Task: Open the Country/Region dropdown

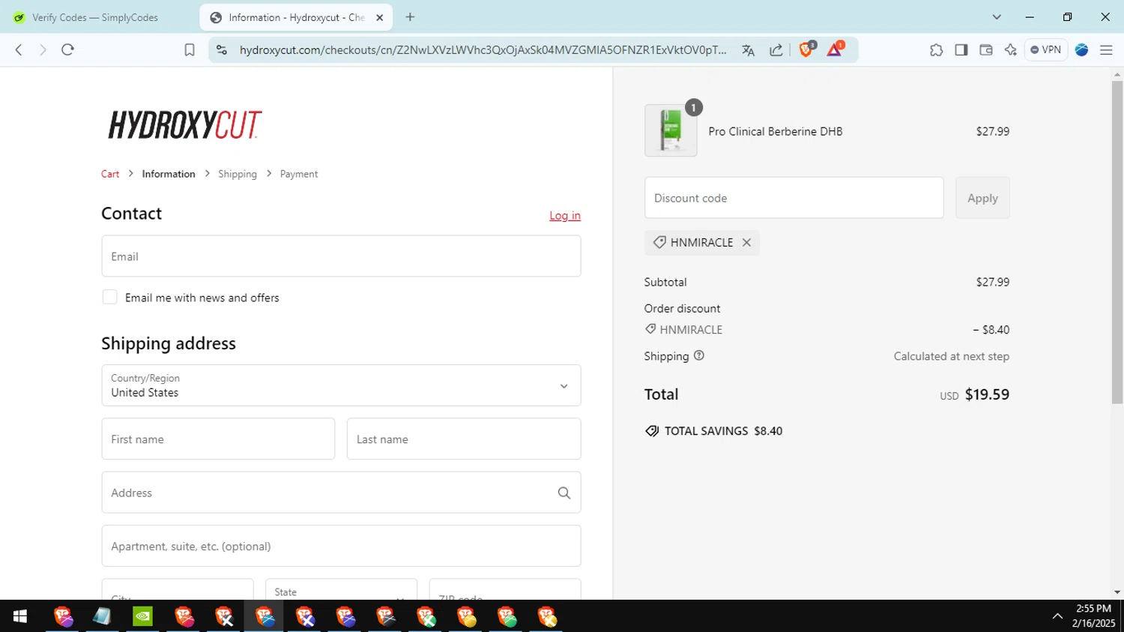Action: (x=341, y=385)
